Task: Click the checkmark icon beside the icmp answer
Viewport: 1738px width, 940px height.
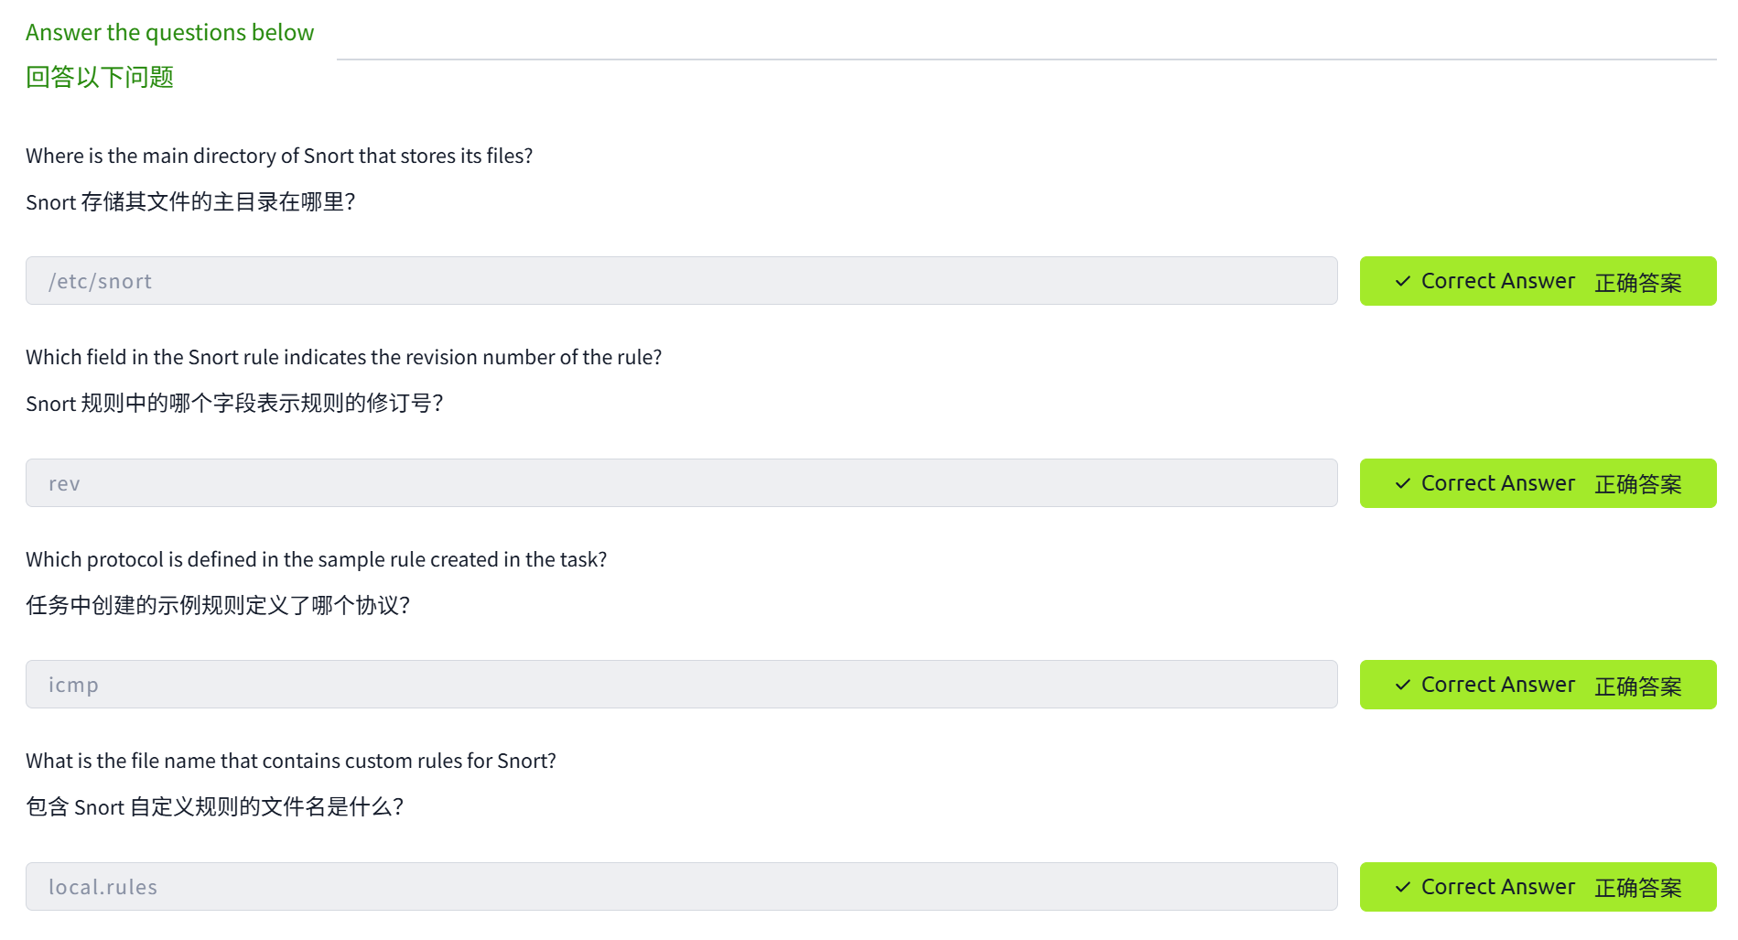Action: click(x=1402, y=685)
